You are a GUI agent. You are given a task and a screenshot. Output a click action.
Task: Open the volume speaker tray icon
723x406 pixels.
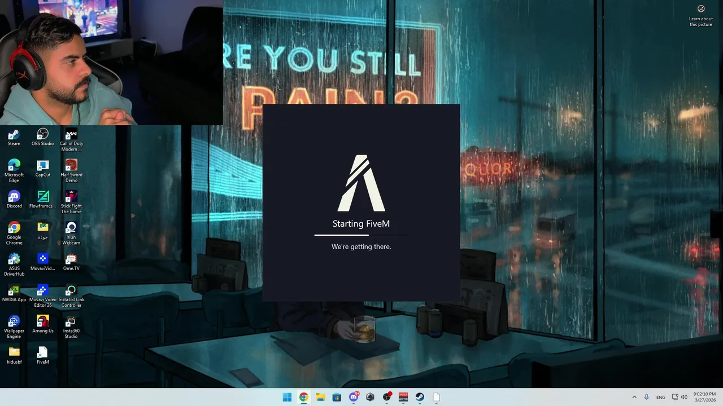(684, 397)
